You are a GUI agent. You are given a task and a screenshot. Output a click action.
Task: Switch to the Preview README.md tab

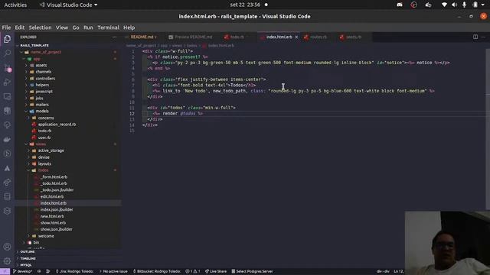191,37
